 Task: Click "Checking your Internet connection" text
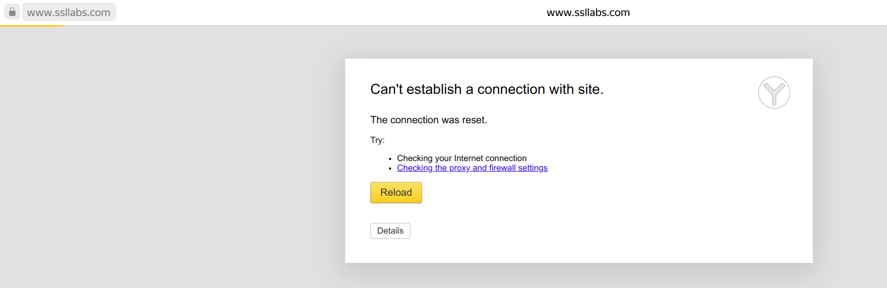click(x=462, y=158)
